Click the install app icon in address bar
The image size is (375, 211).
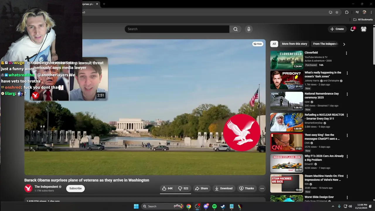click(330, 12)
